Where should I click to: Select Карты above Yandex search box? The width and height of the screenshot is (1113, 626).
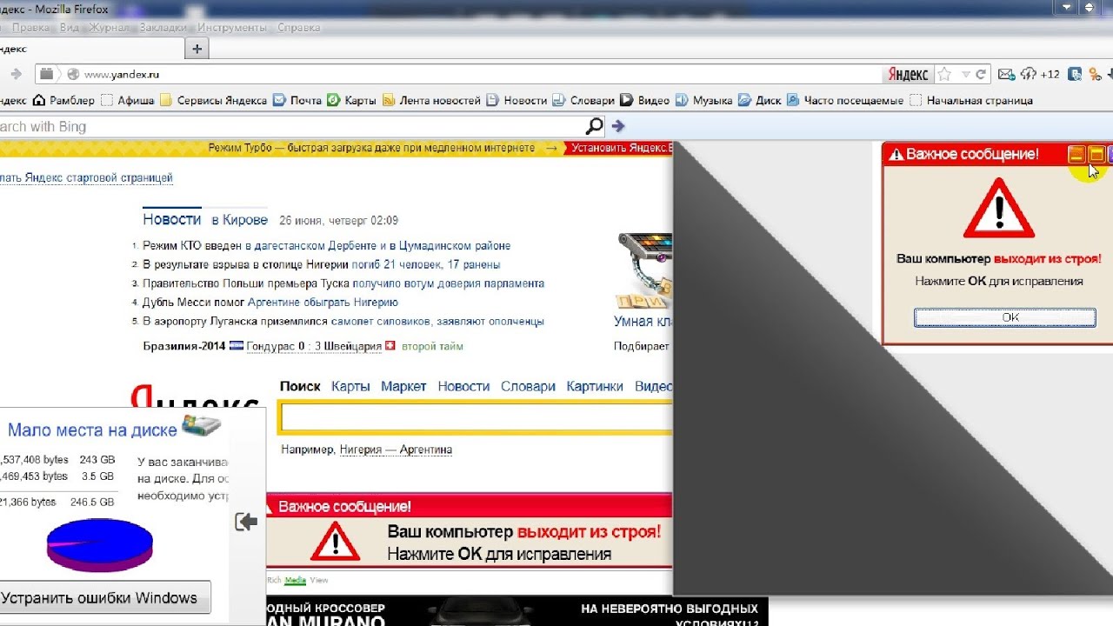[x=350, y=386]
